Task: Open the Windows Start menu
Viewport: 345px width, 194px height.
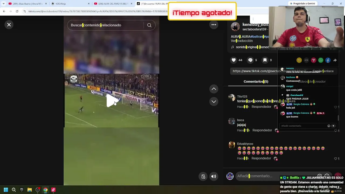Action: (x=6, y=190)
